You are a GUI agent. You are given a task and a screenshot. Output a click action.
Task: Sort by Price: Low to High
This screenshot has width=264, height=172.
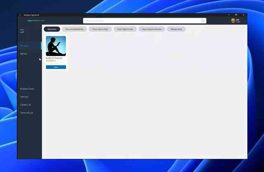coord(100,29)
